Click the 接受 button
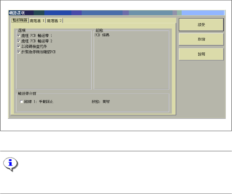232x194 pixels. [x=201, y=25]
